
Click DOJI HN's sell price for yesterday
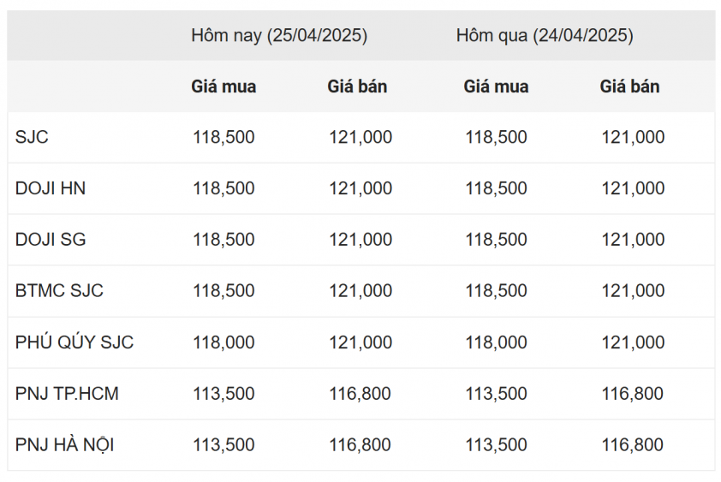[633, 188]
